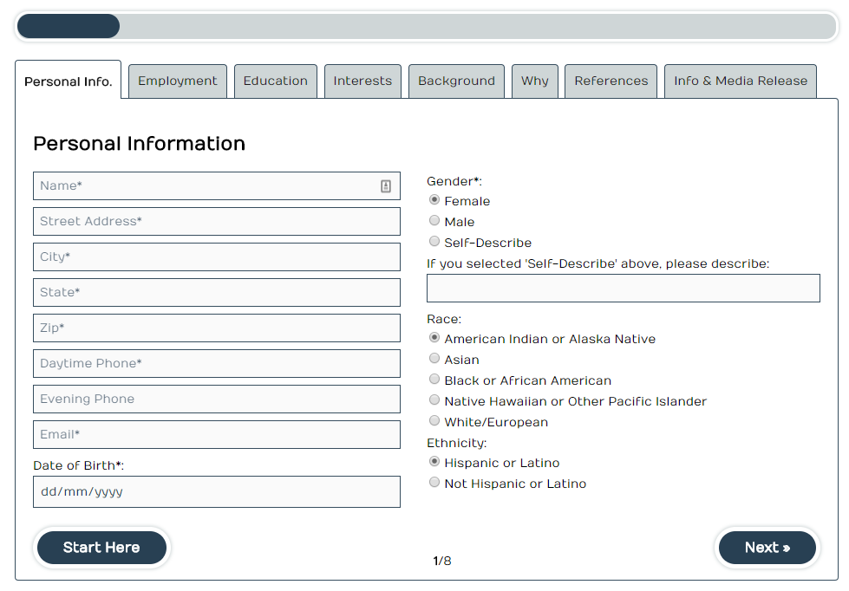Click the contact card icon in Name field
This screenshot has width=849, height=591.
coord(386,186)
